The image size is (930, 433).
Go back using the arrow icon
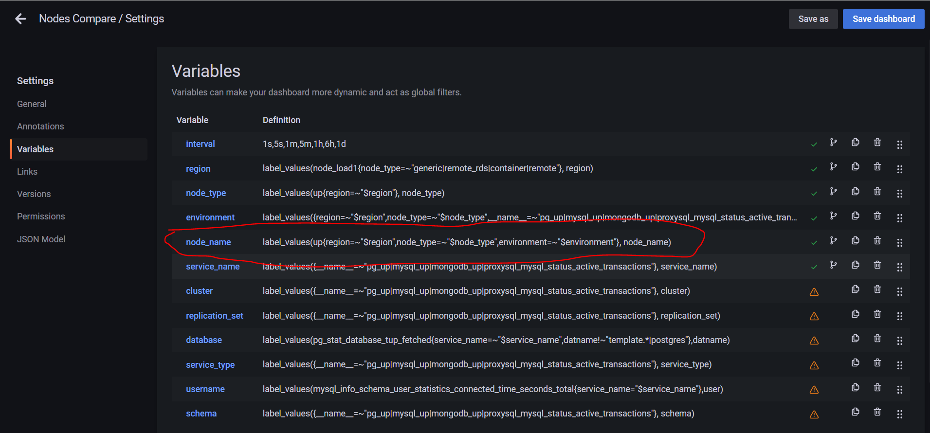[x=20, y=19]
